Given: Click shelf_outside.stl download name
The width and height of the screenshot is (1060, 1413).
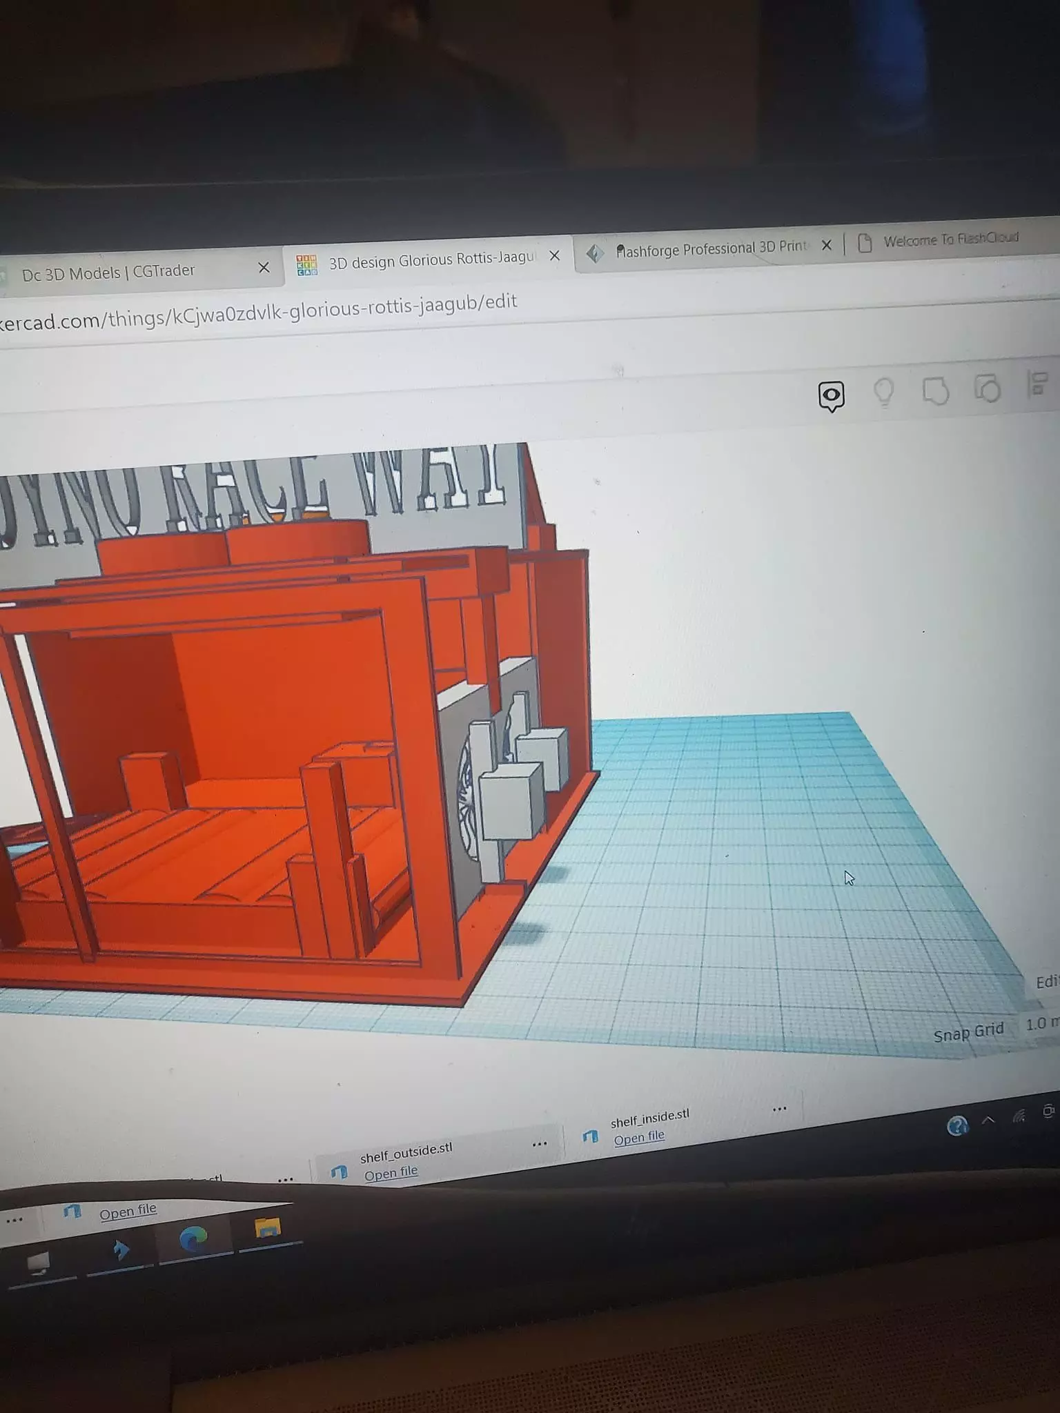Looking at the screenshot, I should 406,1152.
